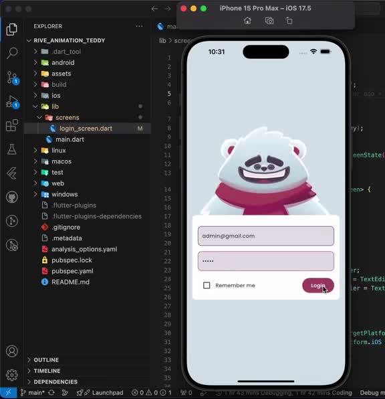This screenshot has height=399, width=385.
Task: Click the lib breadcrumb segment
Action: pos(162,40)
